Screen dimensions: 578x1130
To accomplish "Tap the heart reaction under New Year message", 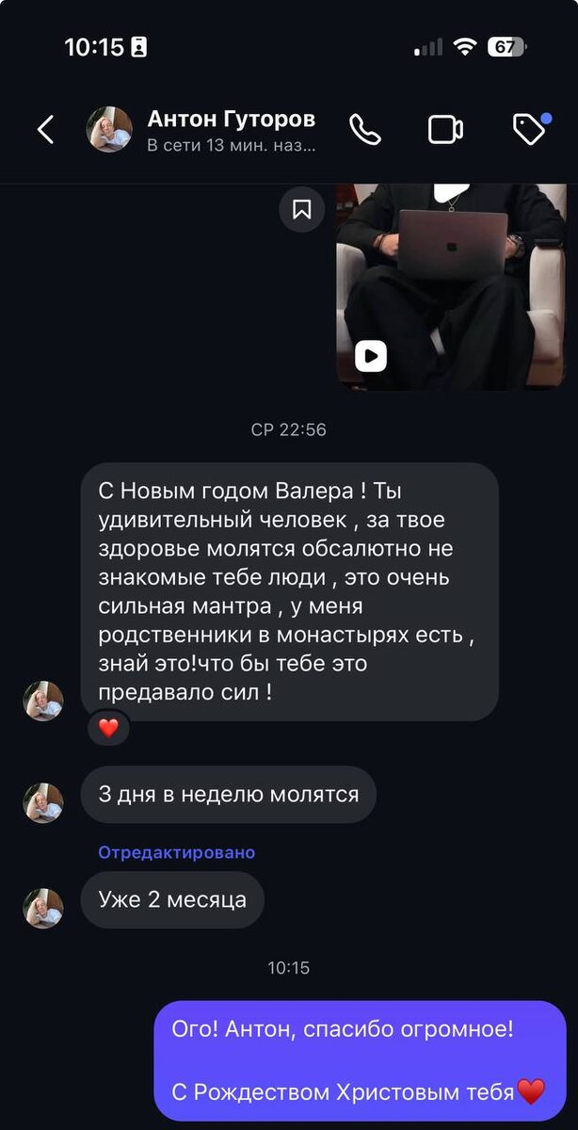I will point(109,728).
